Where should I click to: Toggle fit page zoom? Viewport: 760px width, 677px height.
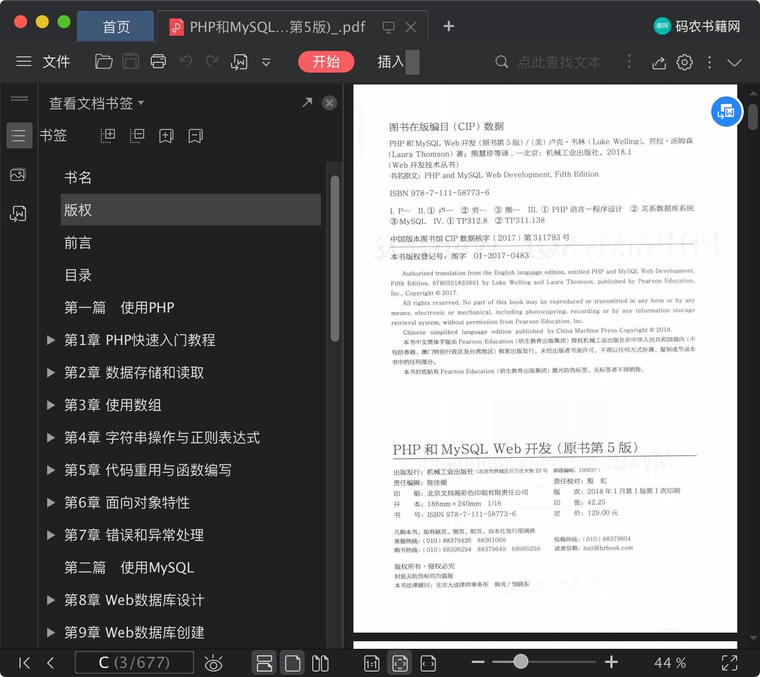click(400, 663)
